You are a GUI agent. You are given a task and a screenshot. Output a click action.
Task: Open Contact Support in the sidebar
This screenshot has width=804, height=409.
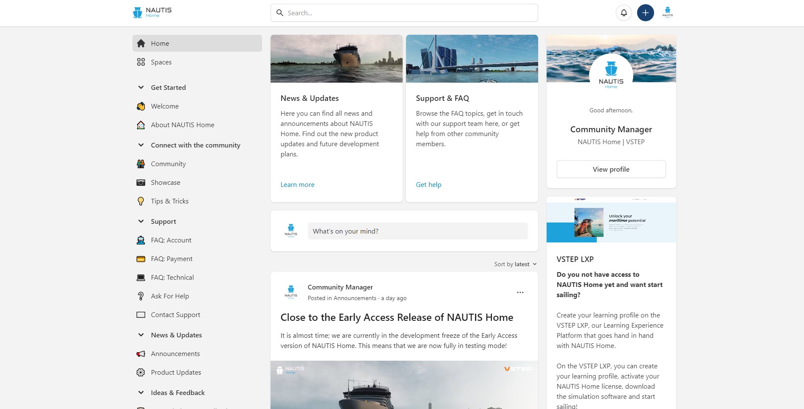pos(197,314)
